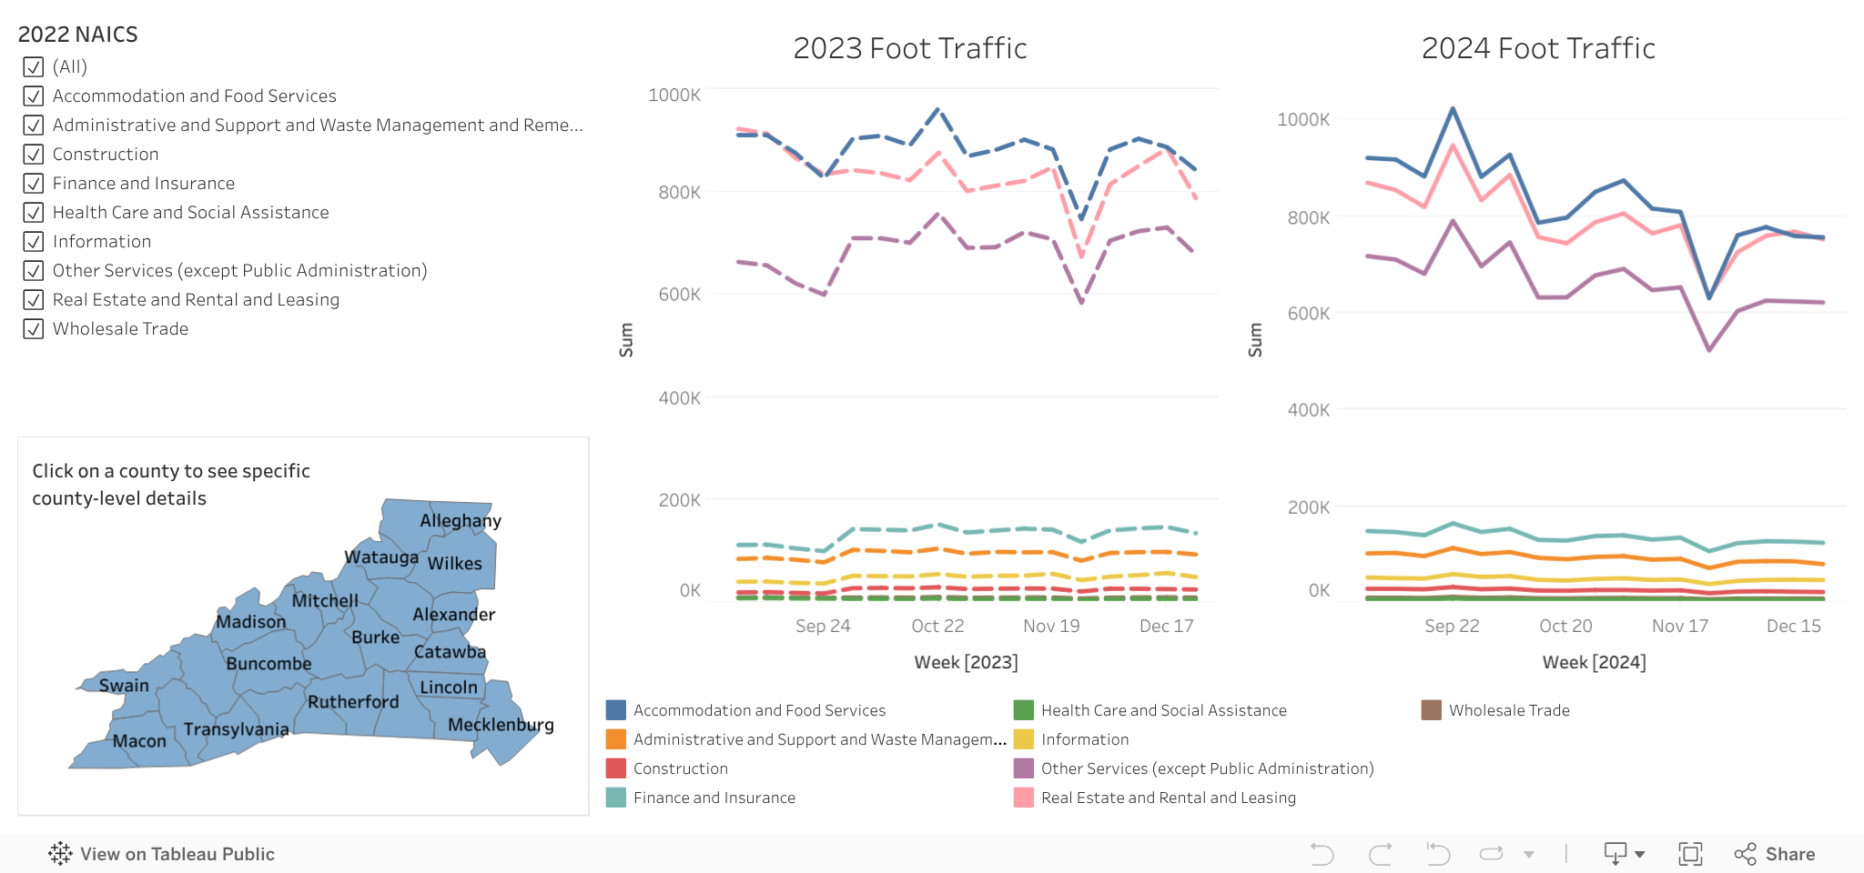Toggle the Construction filter checkbox
Image resolution: width=1864 pixels, height=873 pixels.
click(34, 155)
